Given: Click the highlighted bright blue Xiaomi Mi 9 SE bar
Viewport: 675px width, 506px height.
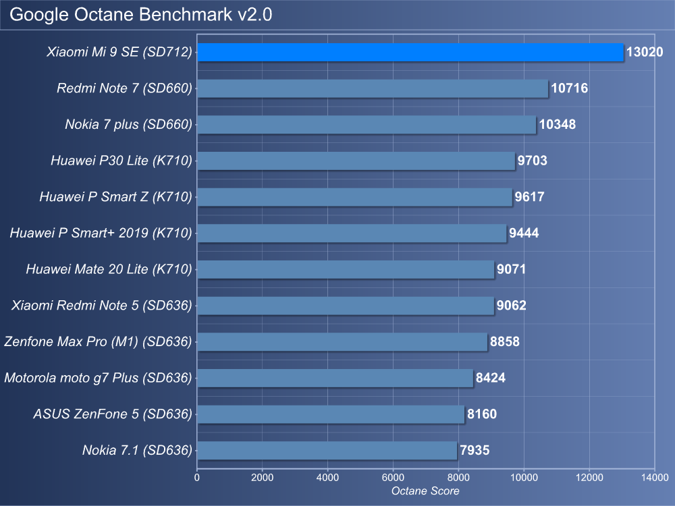Looking at the screenshot, I should [x=410, y=52].
